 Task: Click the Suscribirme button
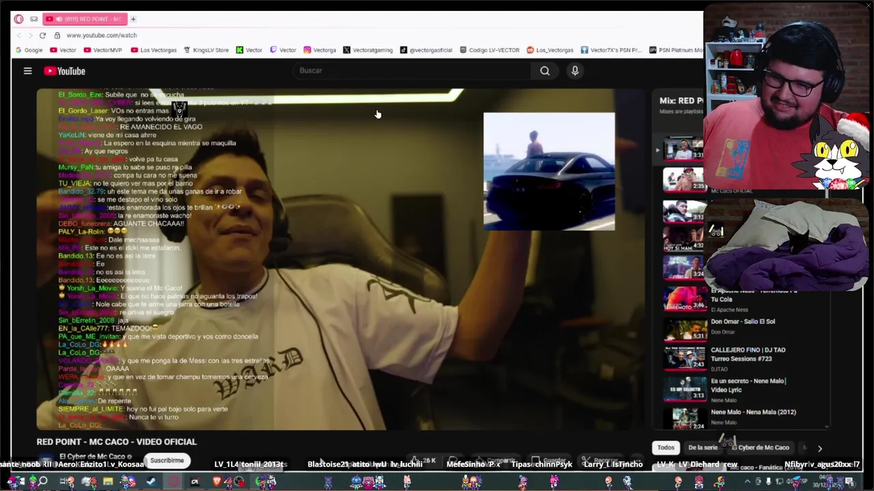click(x=167, y=460)
